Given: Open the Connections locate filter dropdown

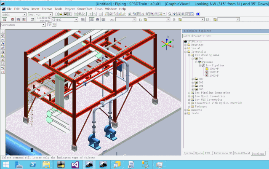Looking at the screenshot, I should coord(43,25).
